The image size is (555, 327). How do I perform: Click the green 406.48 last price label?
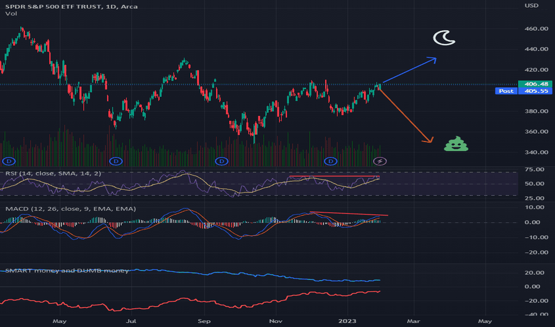coord(535,84)
